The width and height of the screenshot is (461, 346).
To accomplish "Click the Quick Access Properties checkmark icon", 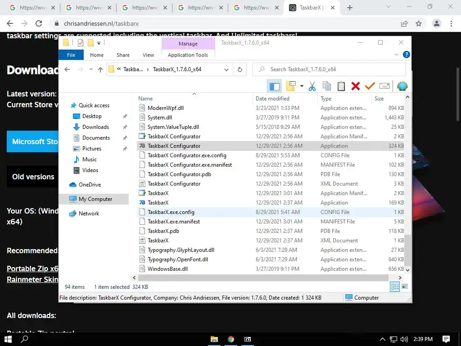I will (81, 43).
